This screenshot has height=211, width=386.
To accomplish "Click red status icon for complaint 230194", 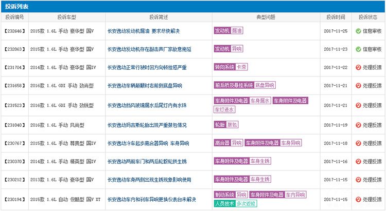I will click(x=358, y=200).
